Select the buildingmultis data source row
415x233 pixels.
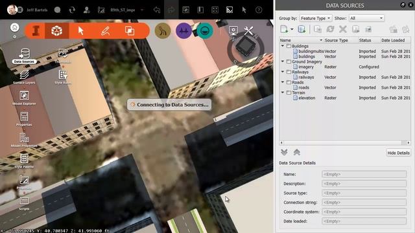tap(345, 51)
